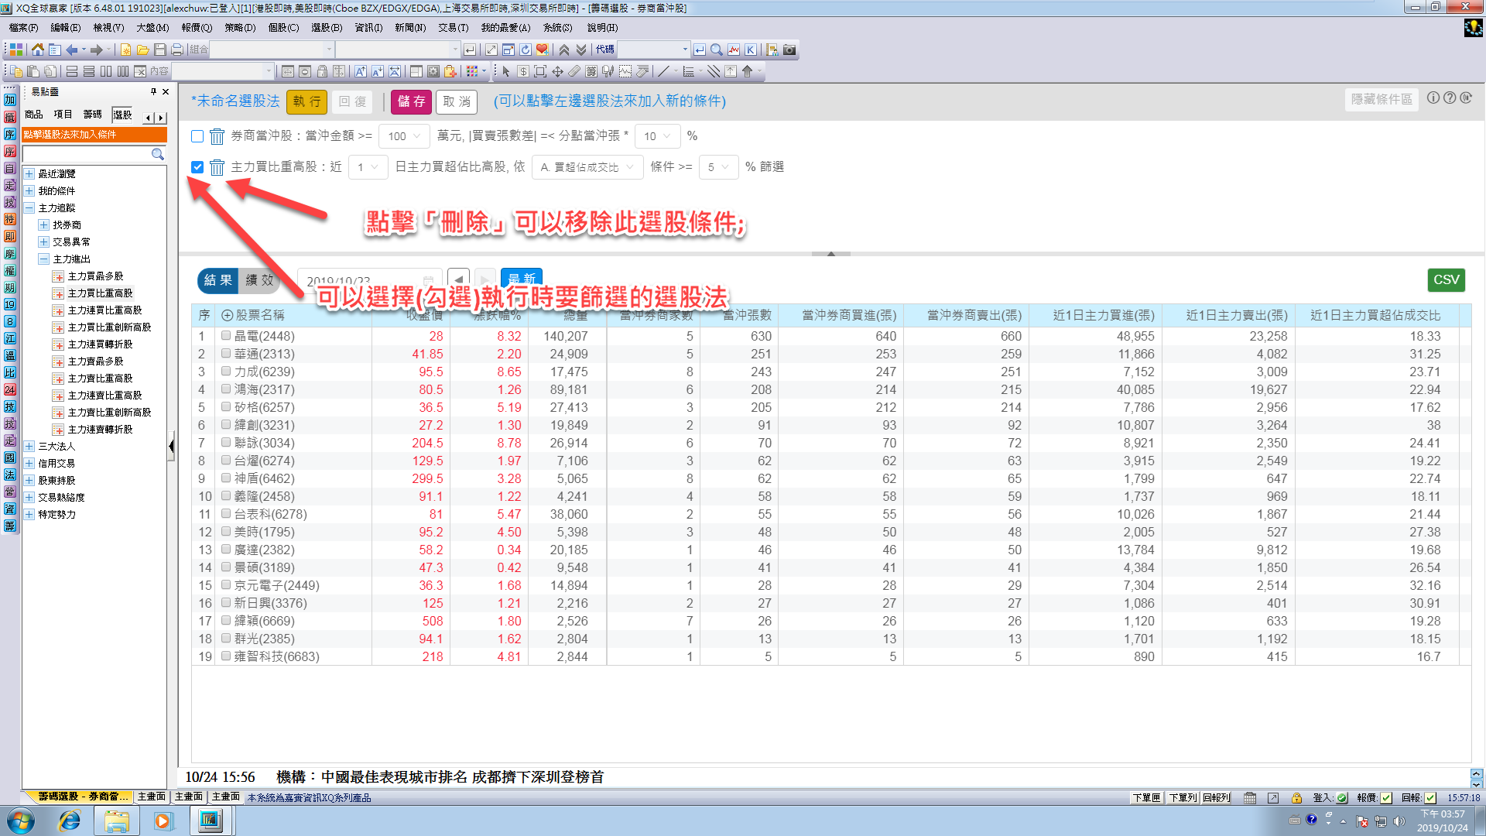
Task: Expand the 三大法人 tree node
Action: 29,447
